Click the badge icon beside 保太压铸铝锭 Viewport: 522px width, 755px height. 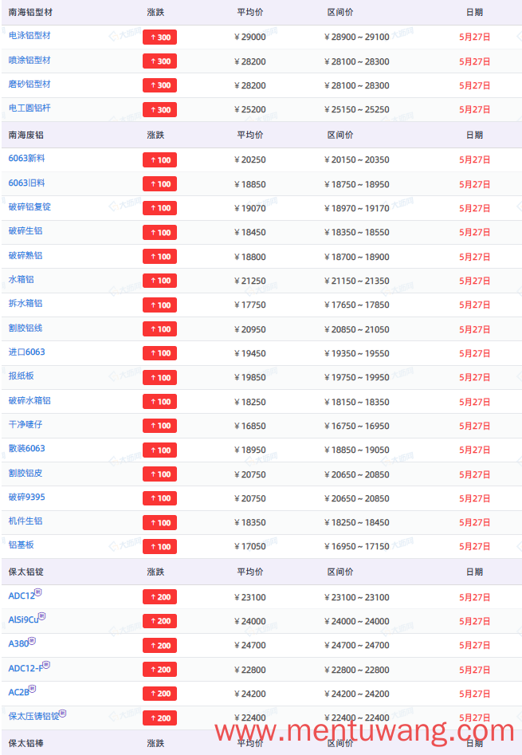click(x=62, y=713)
